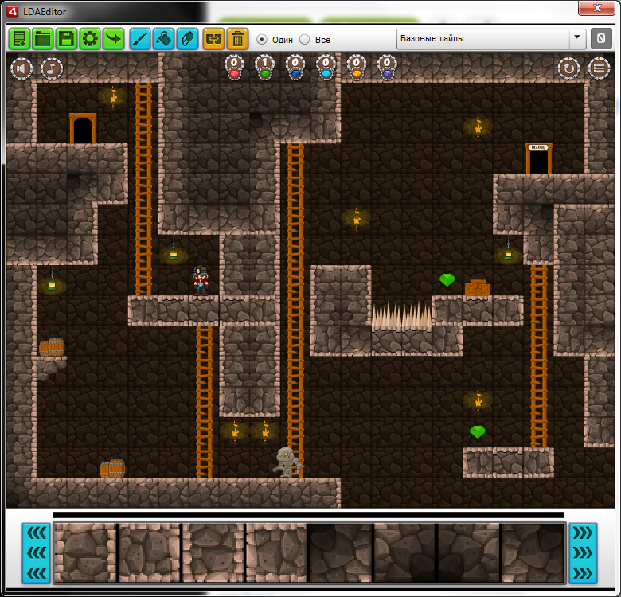621x597 pixels.
Task: Open level settings gear icon
Action: tap(90, 38)
